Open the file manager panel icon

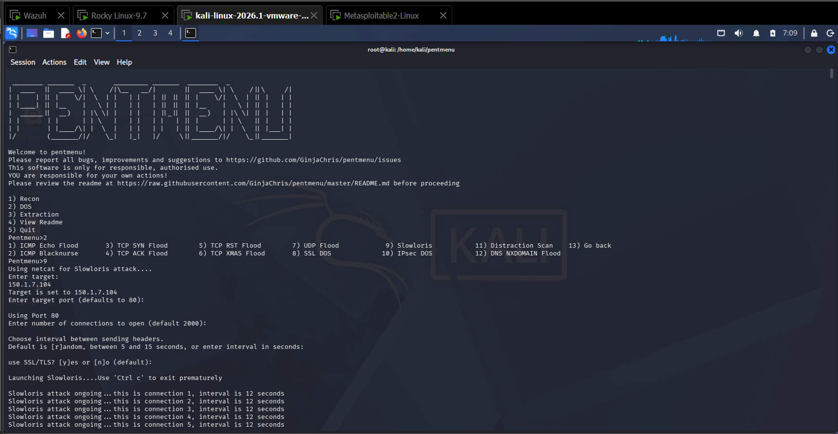(49, 33)
